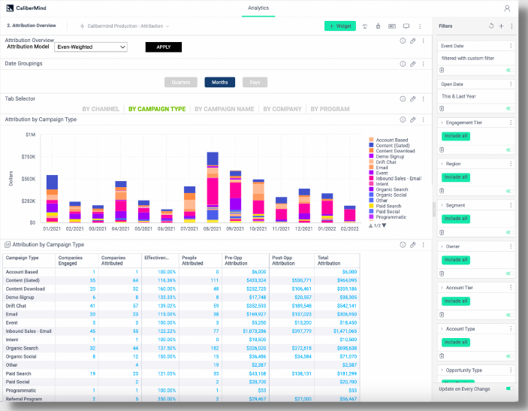Open the Attribution Model dropdown
528x411 pixels.
point(91,47)
